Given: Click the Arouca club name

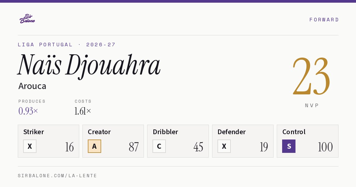Looking at the screenshot, I should click(x=32, y=86).
